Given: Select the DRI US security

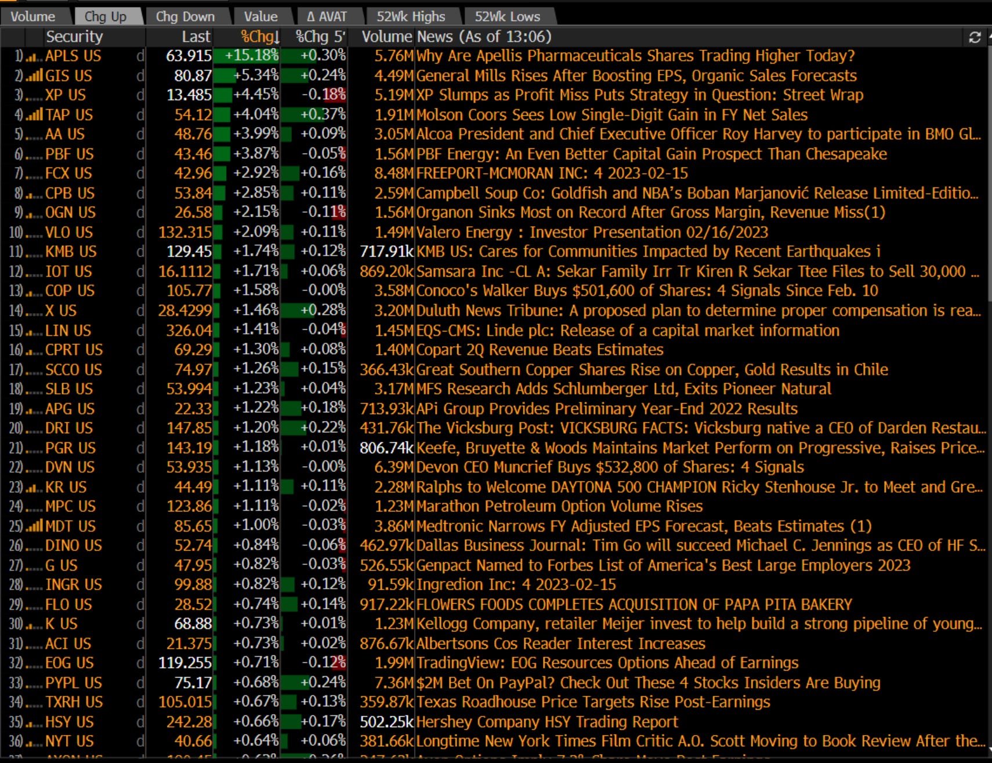Looking at the screenshot, I should pyautogui.click(x=69, y=428).
